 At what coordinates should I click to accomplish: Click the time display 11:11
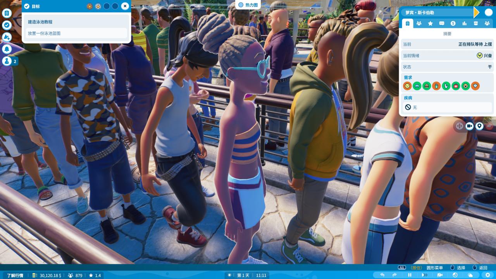pyautogui.click(x=261, y=276)
